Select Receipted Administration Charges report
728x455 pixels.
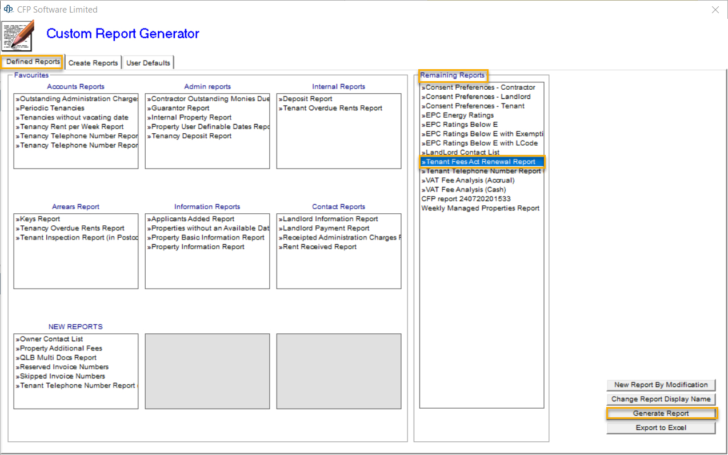coord(339,238)
